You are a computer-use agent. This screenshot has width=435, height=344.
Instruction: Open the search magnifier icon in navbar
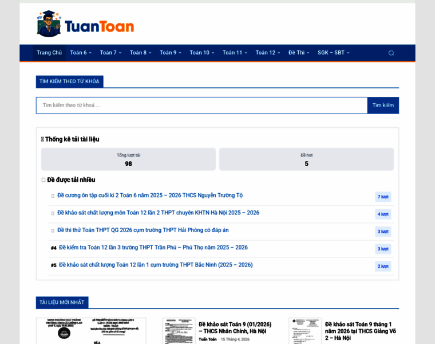(391, 53)
